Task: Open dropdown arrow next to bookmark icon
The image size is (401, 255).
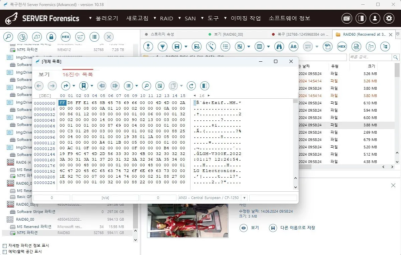Action: point(92,86)
